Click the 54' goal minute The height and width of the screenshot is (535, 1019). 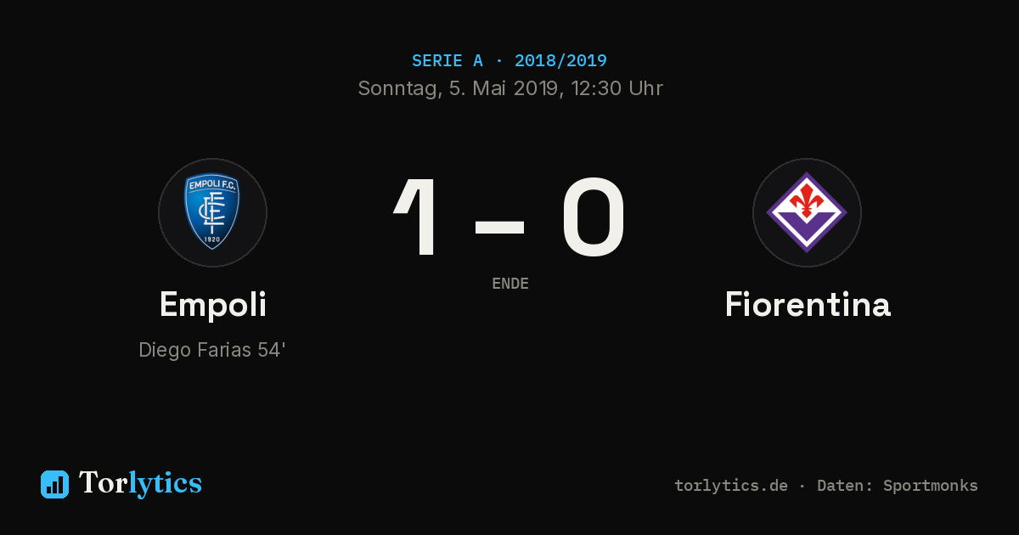(x=272, y=350)
